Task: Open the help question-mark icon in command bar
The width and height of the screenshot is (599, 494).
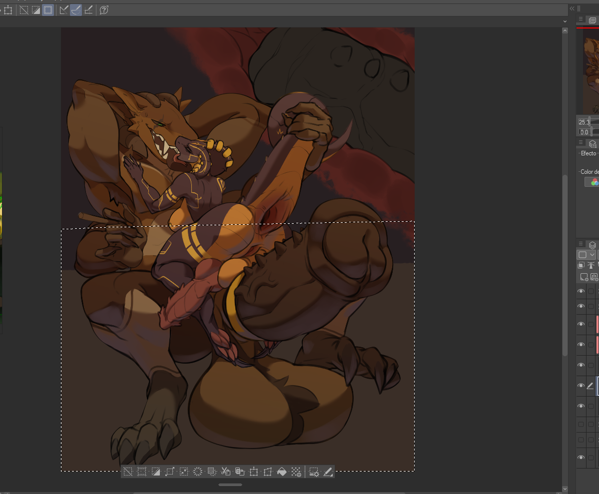Action: click(x=104, y=10)
